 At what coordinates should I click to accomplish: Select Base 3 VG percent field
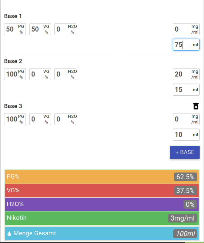[x=40, y=119]
